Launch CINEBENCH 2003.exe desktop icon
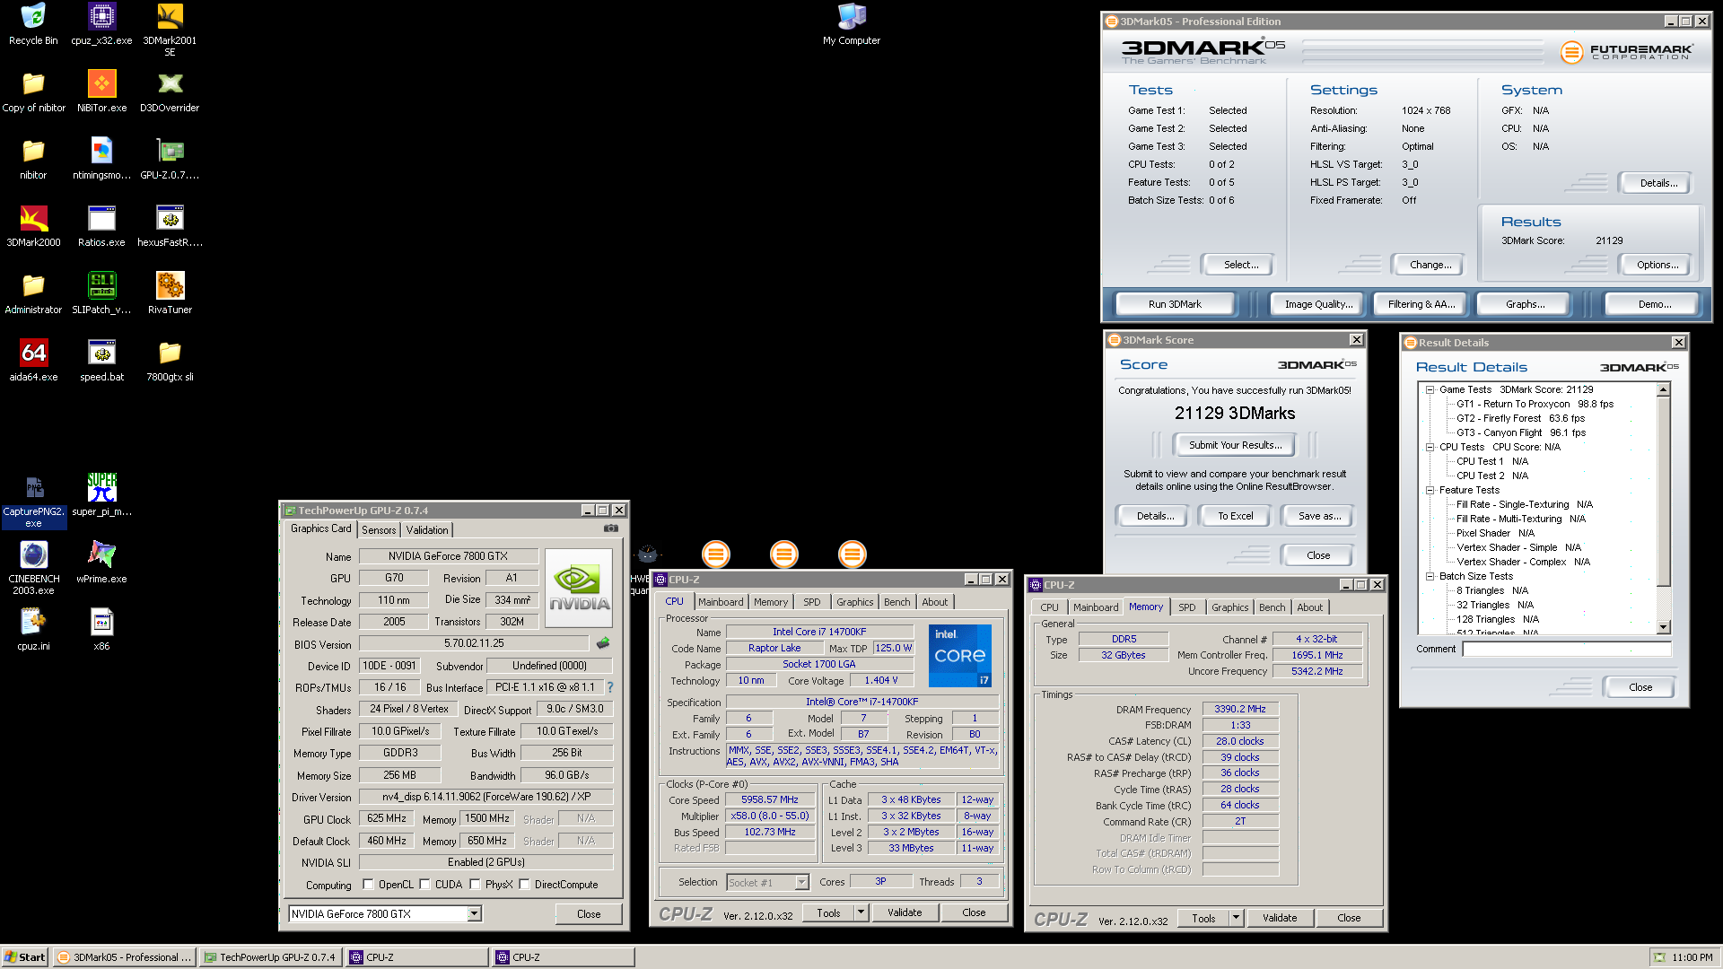The height and width of the screenshot is (969, 1723). coord(33,569)
